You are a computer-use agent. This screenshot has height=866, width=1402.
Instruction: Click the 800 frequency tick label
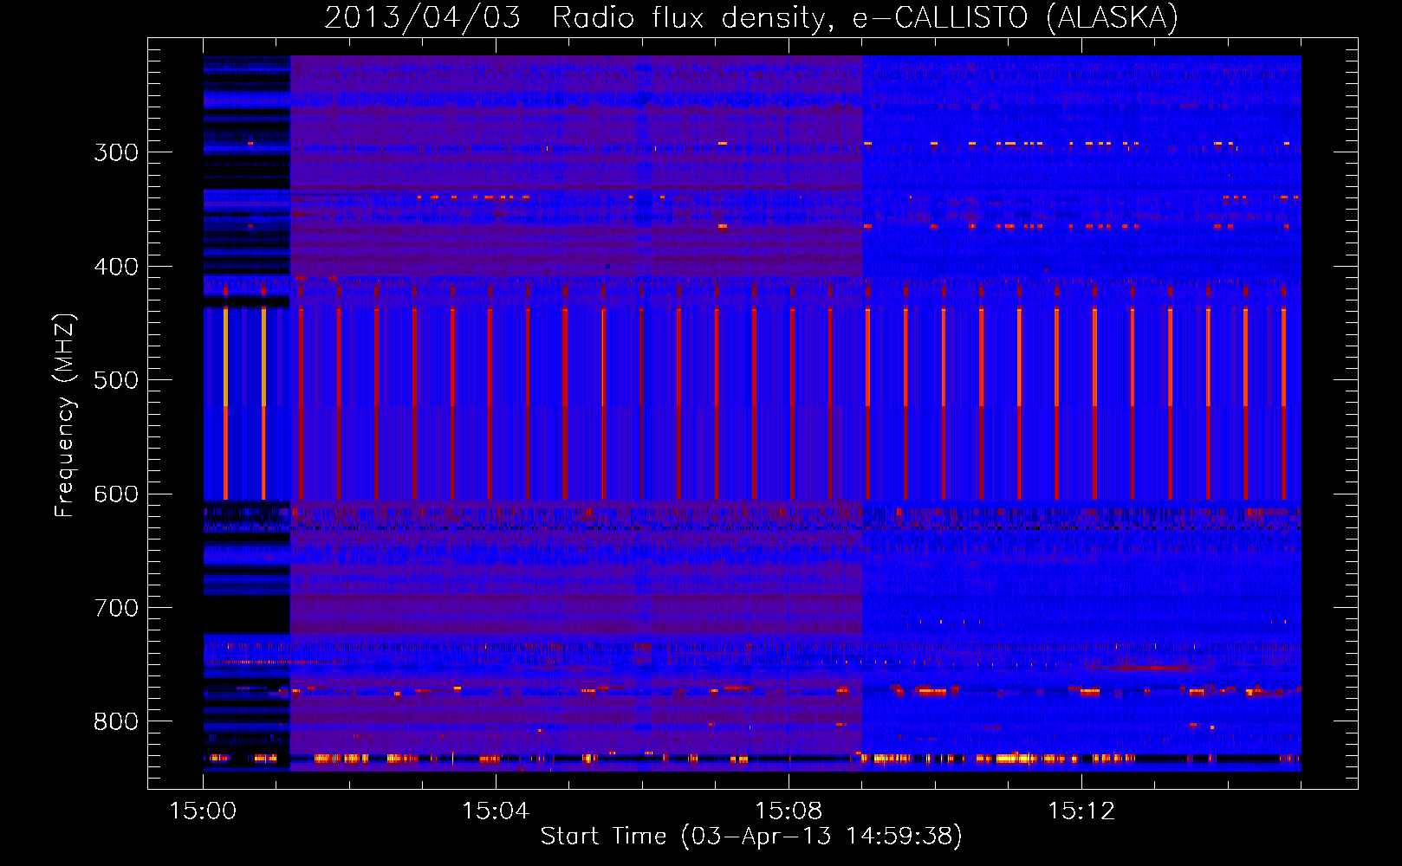(116, 722)
